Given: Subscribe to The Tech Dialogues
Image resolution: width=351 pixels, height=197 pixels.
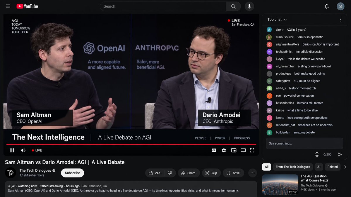Looking at the screenshot, I should coord(72,173).
